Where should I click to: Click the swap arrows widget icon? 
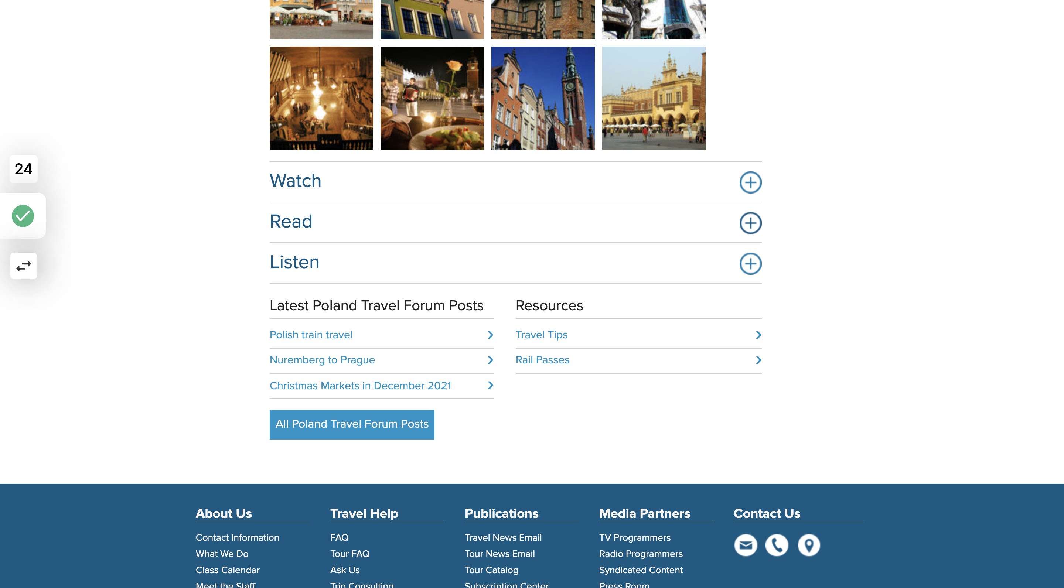(x=24, y=266)
